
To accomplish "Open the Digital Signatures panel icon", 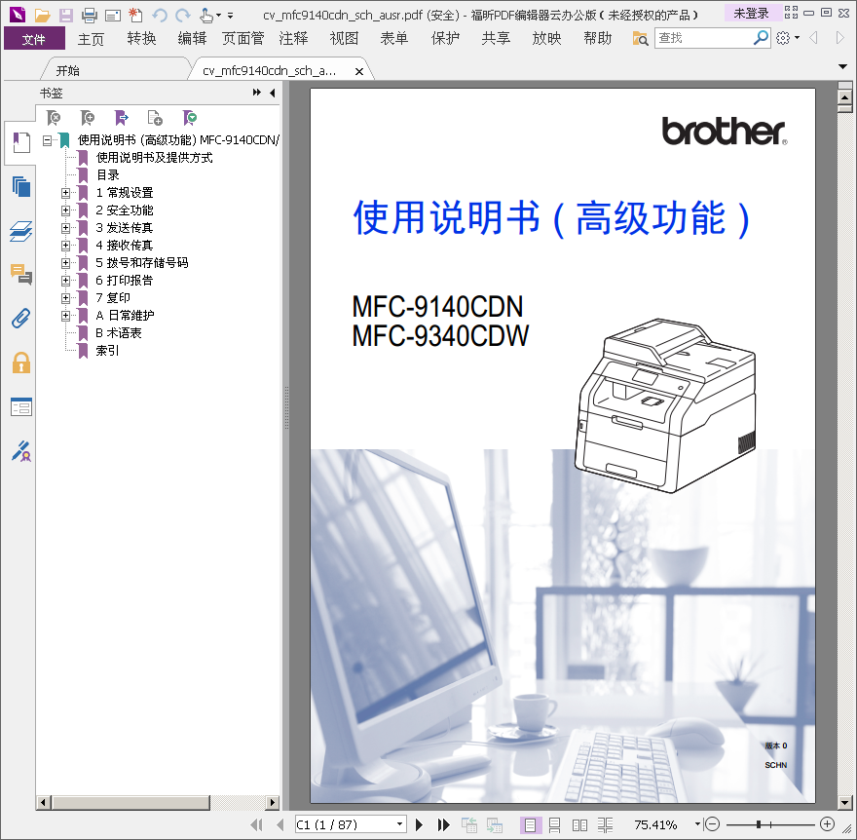I will click(21, 451).
